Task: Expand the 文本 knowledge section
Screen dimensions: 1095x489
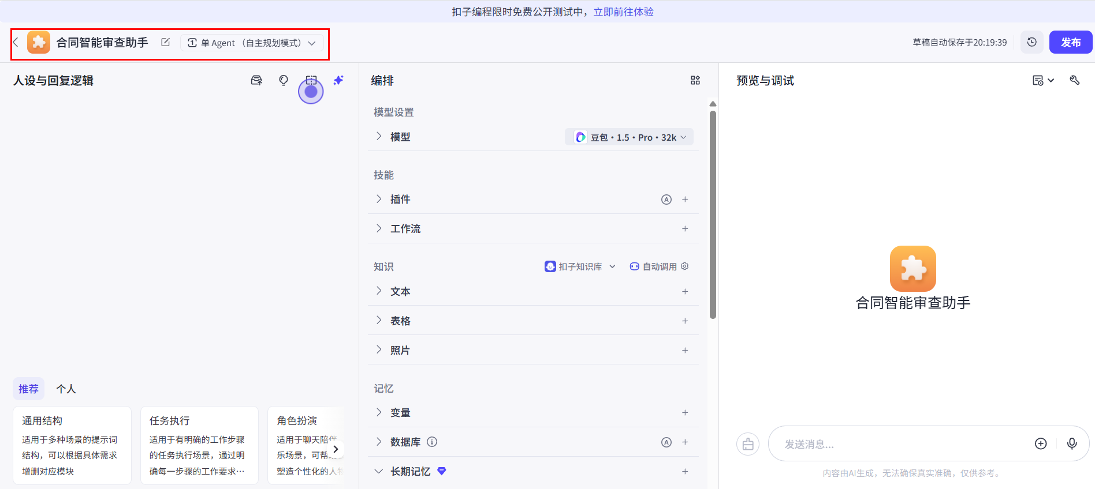Action: 379,291
